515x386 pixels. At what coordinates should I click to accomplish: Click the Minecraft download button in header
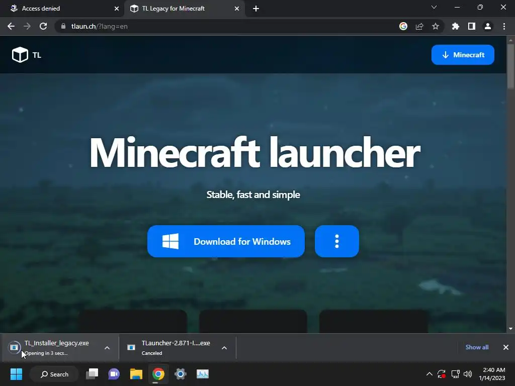point(463,55)
